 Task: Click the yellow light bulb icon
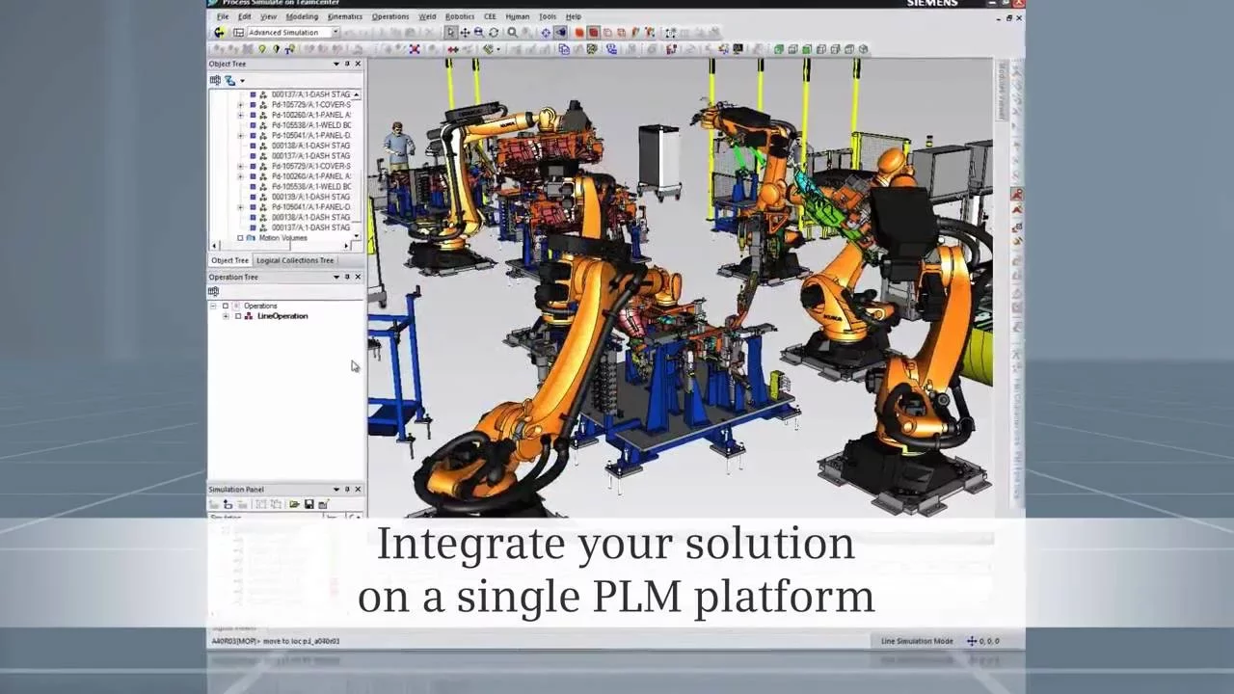[x=262, y=49]
